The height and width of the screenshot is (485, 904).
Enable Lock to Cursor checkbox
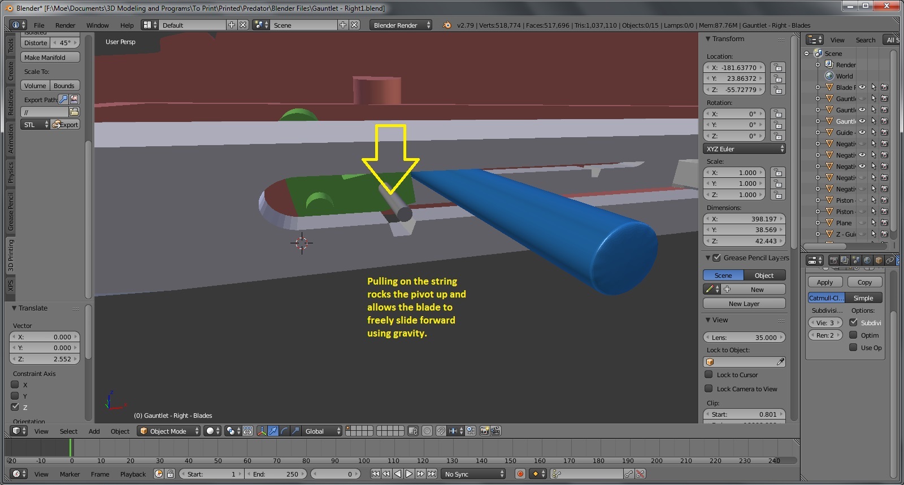coord(709,375)
